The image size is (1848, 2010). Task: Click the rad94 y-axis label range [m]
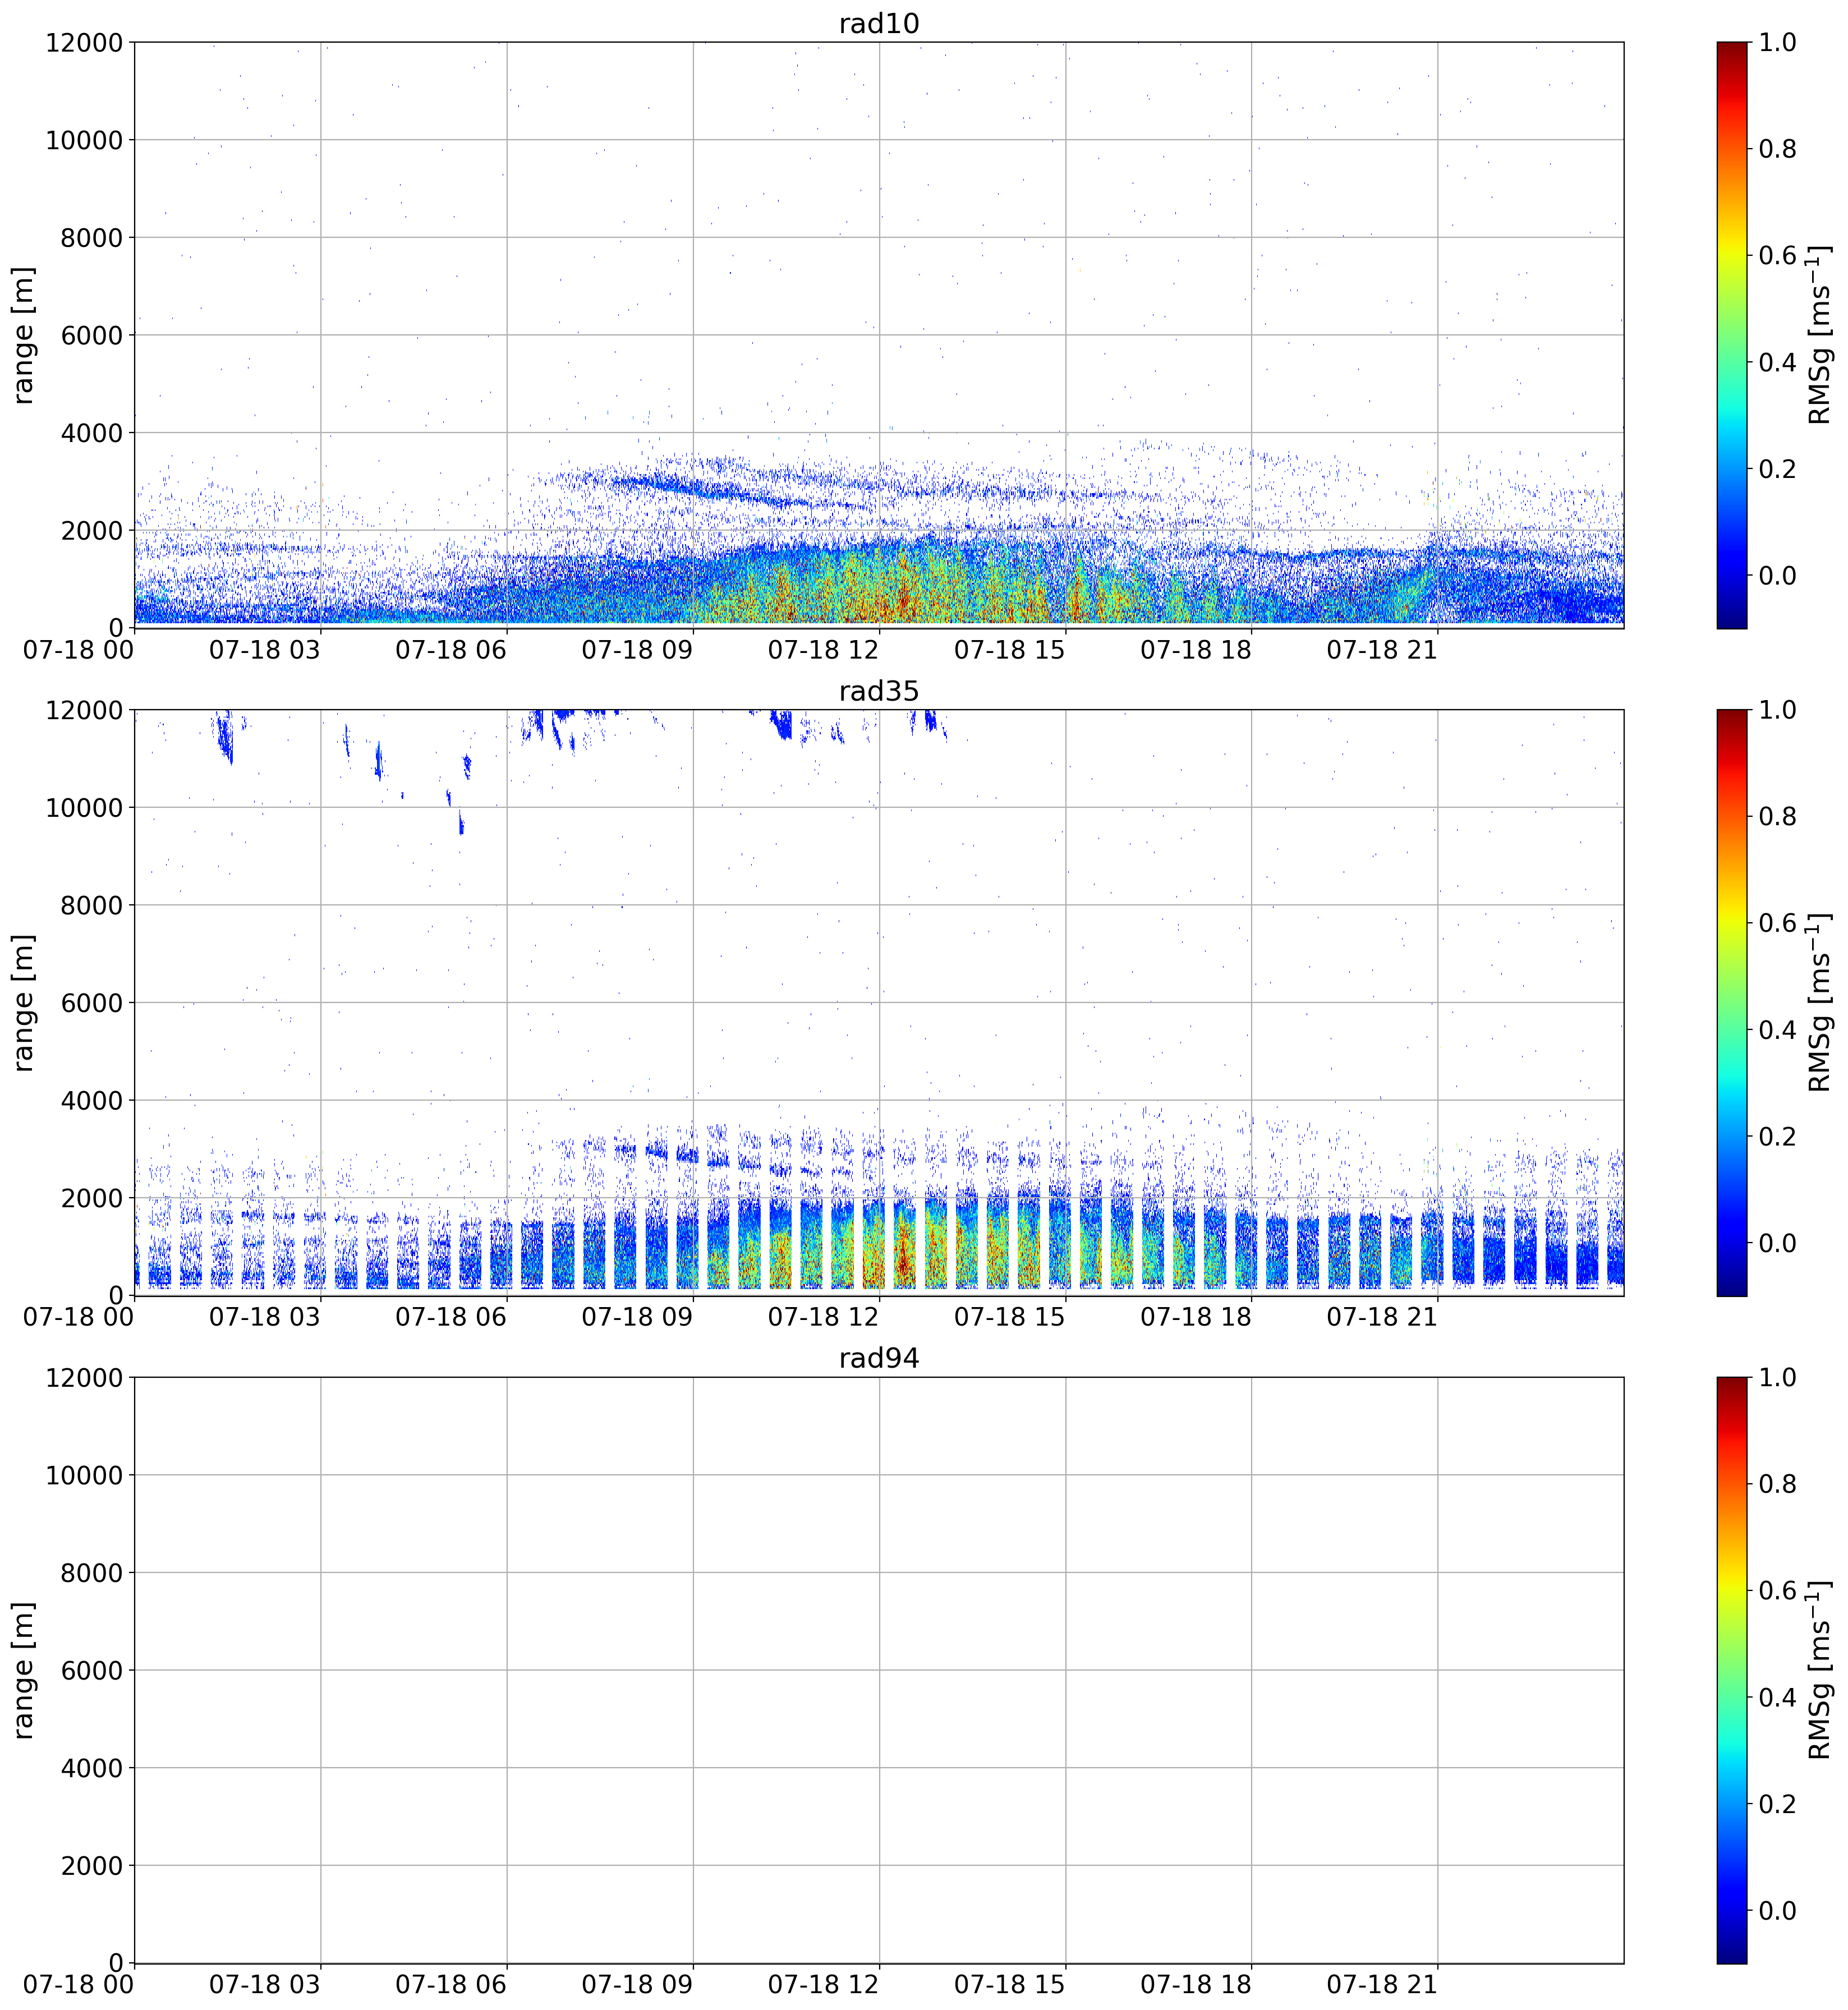(23, 1670)
